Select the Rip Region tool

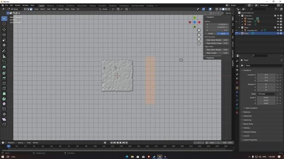pyautogui.click(x=4, y=125)
